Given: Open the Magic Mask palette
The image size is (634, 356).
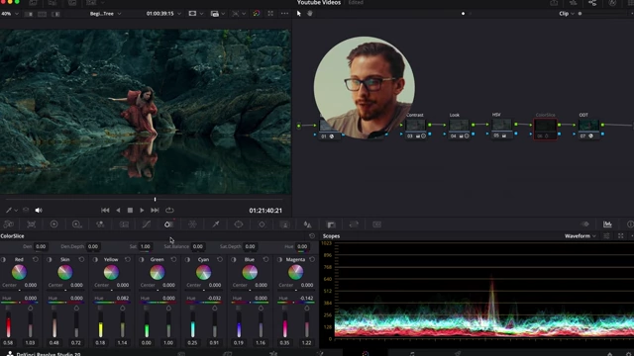Looking at the screenshot, I should pos(284,224).
